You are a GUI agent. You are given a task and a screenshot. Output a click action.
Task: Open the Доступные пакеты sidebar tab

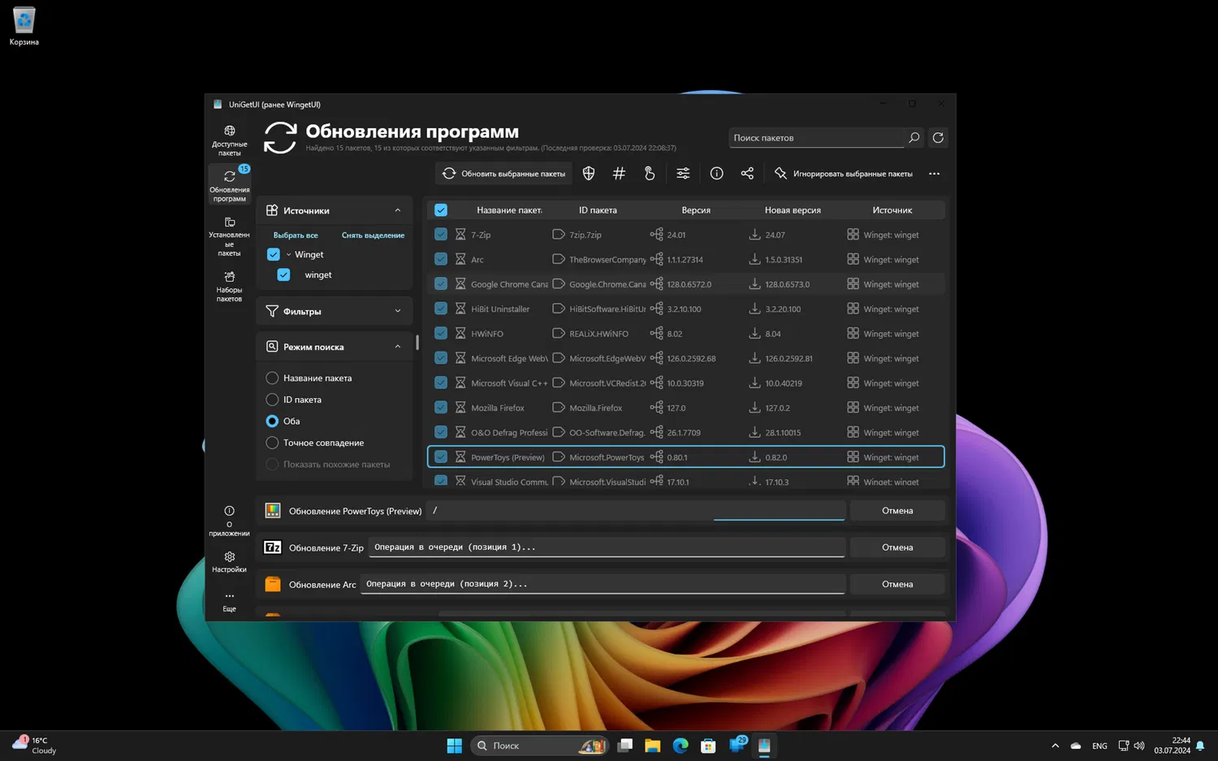click(230, 140)
